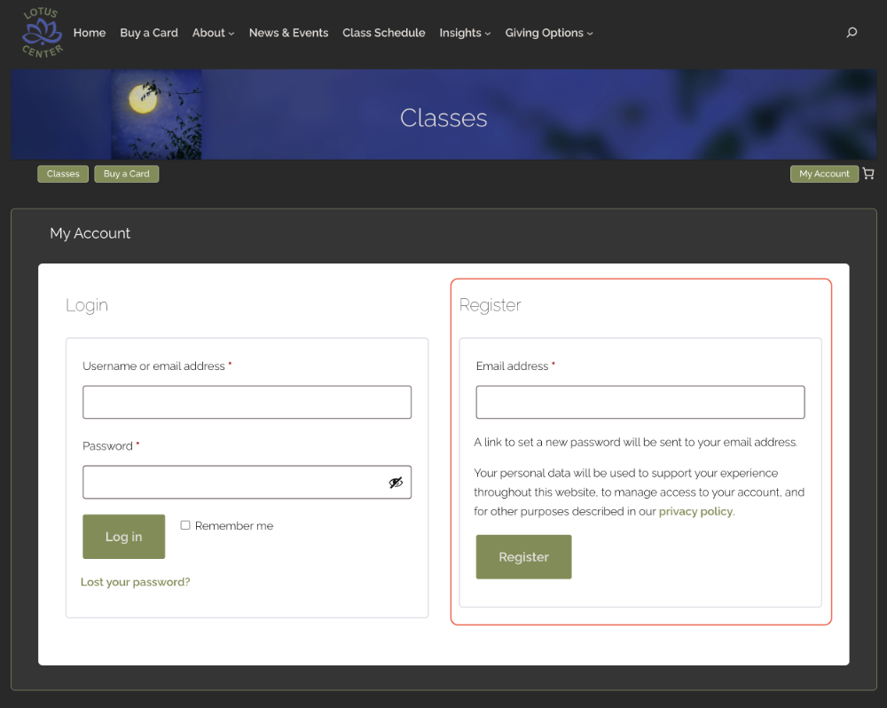Click the moon thumbnail in banner
Screen dimensions: 887x708
click(156, 115)
